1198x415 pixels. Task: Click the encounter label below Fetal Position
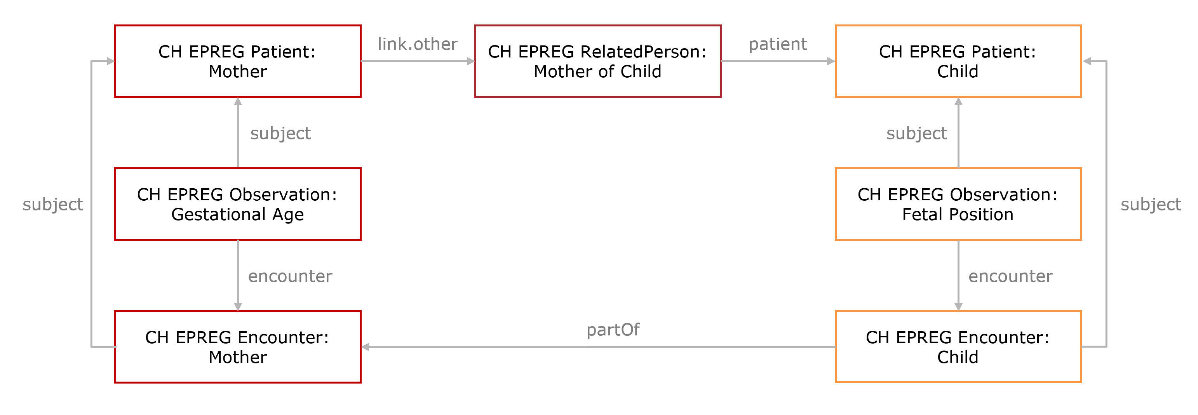[1011, 276]
